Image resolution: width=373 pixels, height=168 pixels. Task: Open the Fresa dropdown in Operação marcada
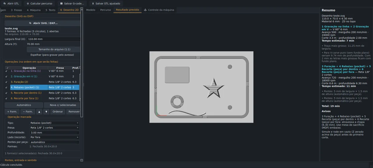(54, 128)
